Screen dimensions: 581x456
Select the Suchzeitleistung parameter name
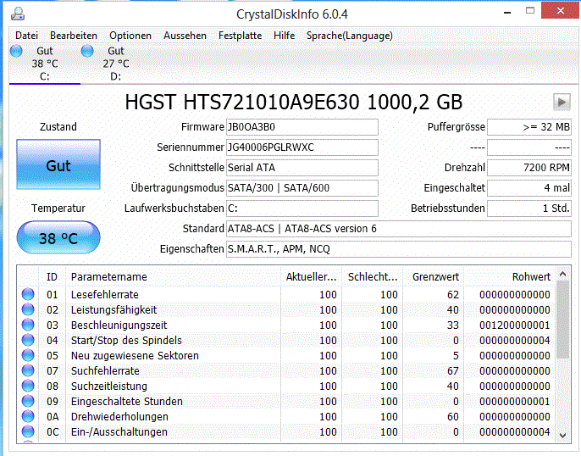(x=109, y=386)
